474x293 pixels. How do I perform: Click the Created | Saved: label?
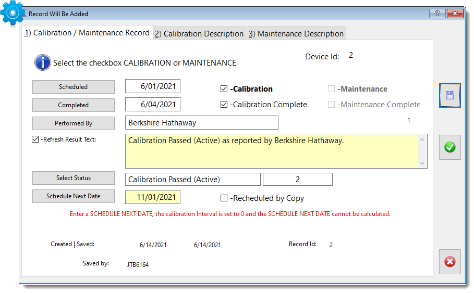(x=72, y=244)
